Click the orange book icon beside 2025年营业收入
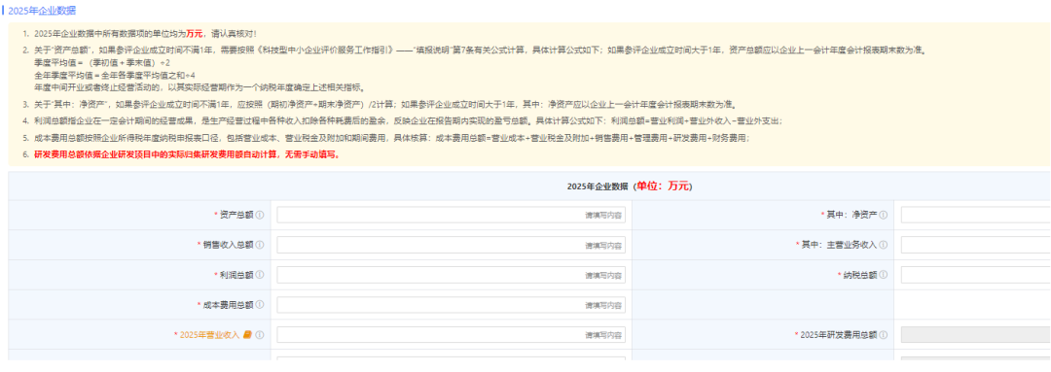 (246, 334)
